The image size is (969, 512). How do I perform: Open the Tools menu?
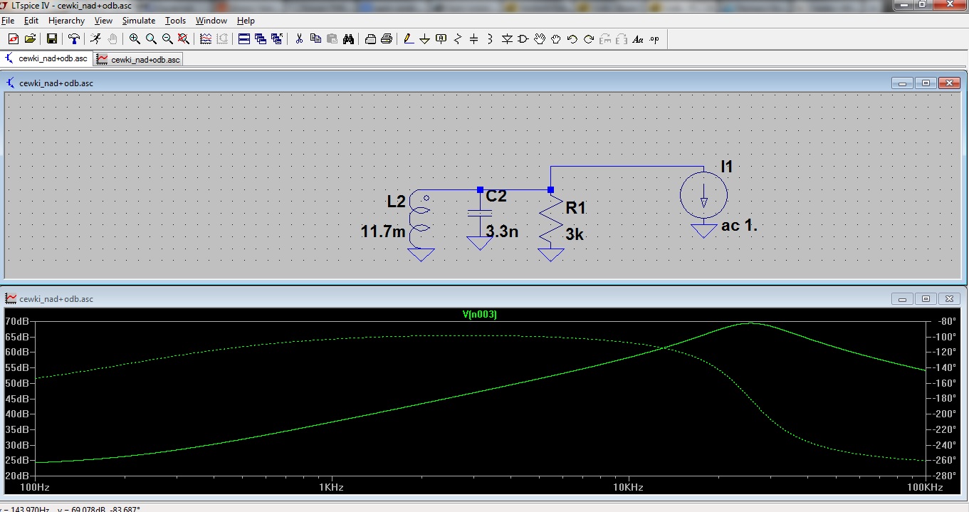pos(175,21)
